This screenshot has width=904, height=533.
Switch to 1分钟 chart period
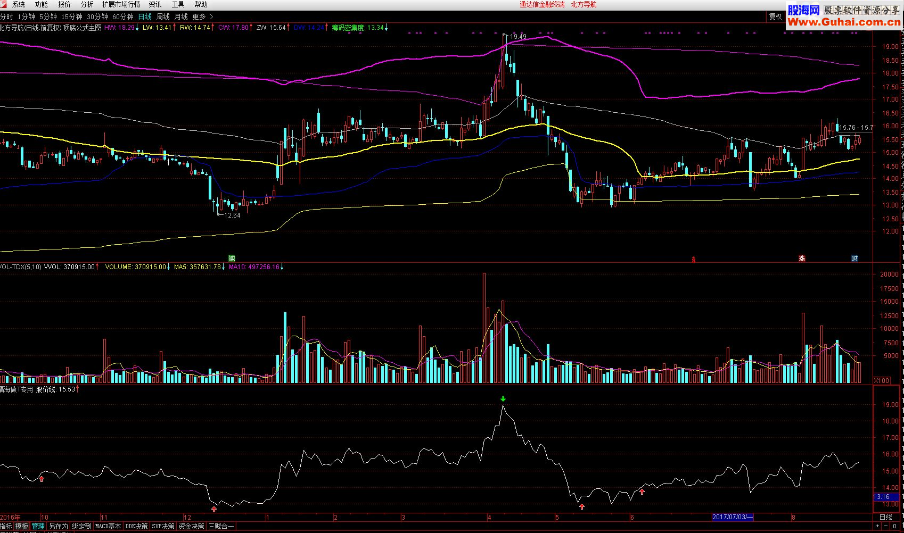26,17
